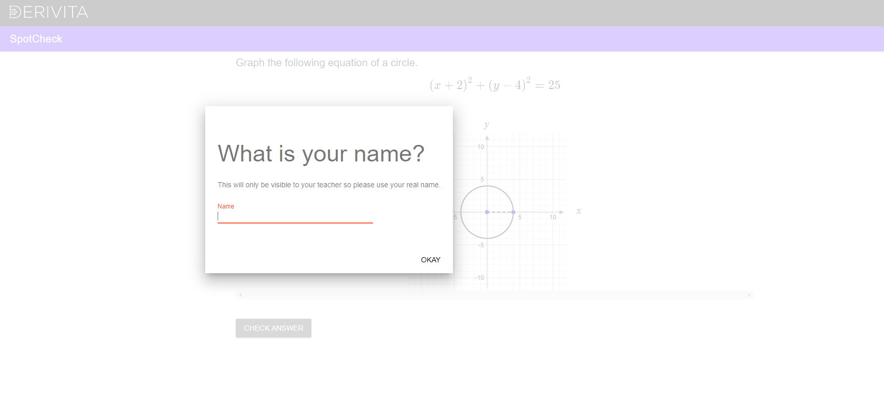Click the SpotCheck title in the purple bar
This screenshot has height=416, width=884.
(x=36, y=39)
